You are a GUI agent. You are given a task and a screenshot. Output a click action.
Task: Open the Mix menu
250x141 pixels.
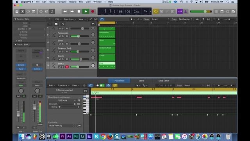click(81, 2)
